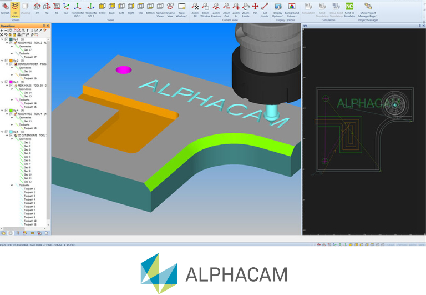Collapse the Op 2 tree node
The image size is (426, 295).
2,61
